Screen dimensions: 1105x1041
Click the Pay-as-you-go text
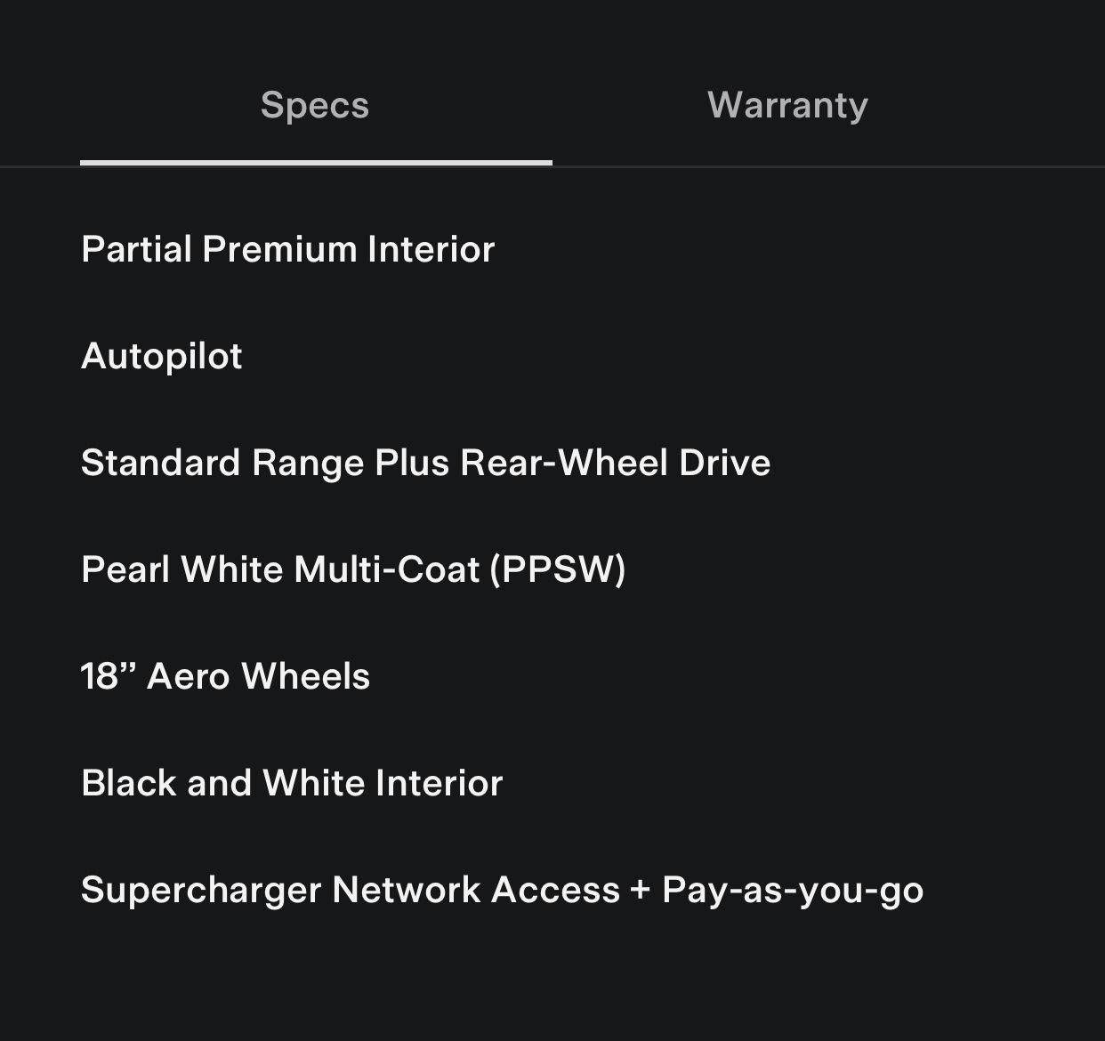click(792, 890)
